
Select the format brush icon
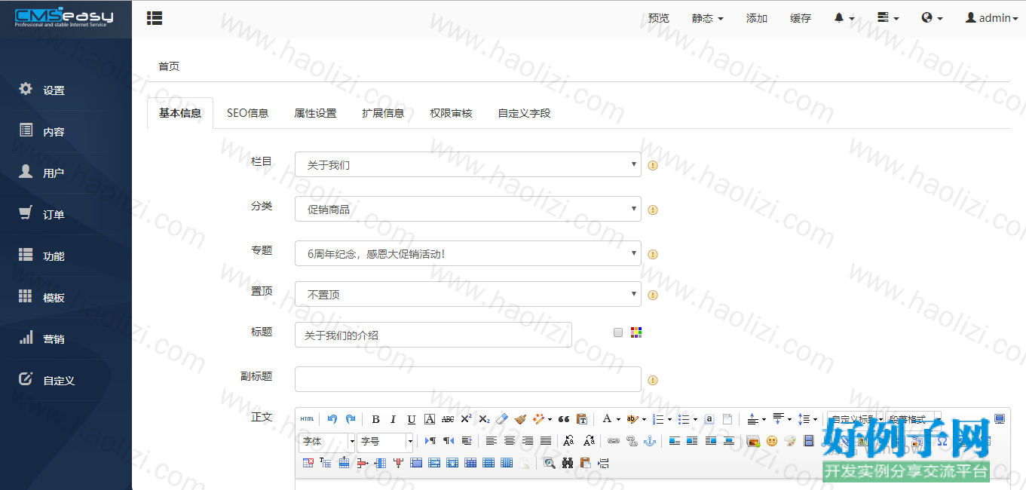pos(520,419)
